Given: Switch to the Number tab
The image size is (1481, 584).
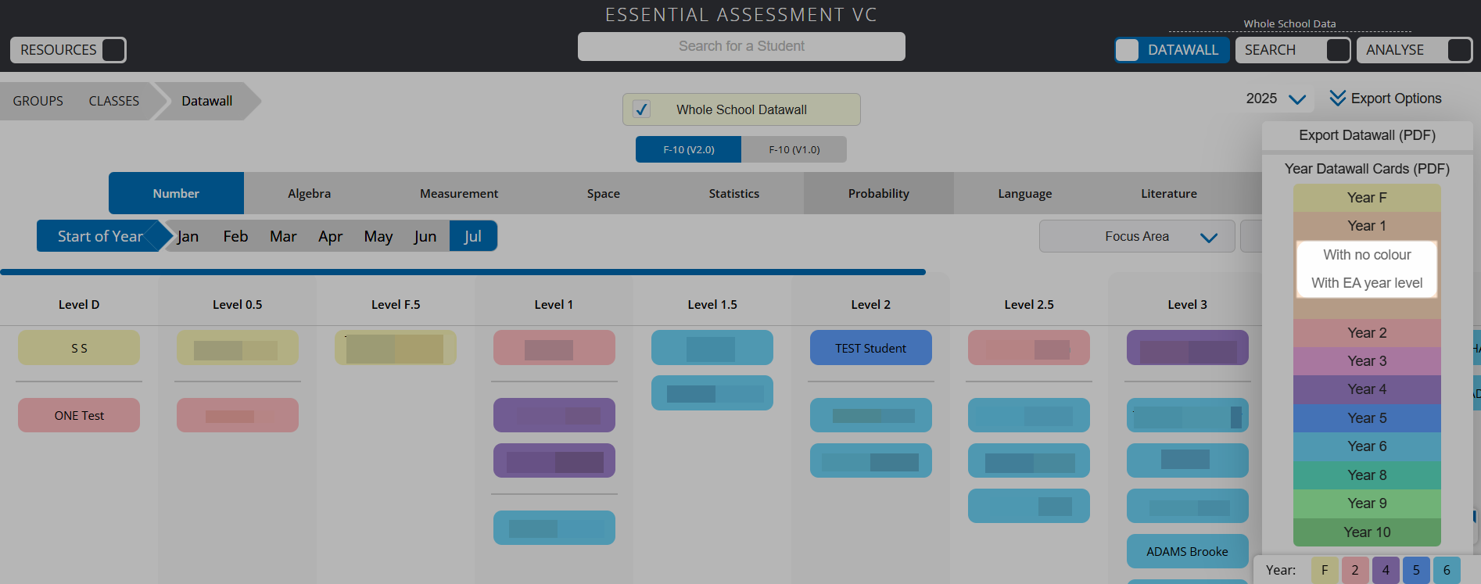Looking at the screenshot, I should tap(176, 193).
